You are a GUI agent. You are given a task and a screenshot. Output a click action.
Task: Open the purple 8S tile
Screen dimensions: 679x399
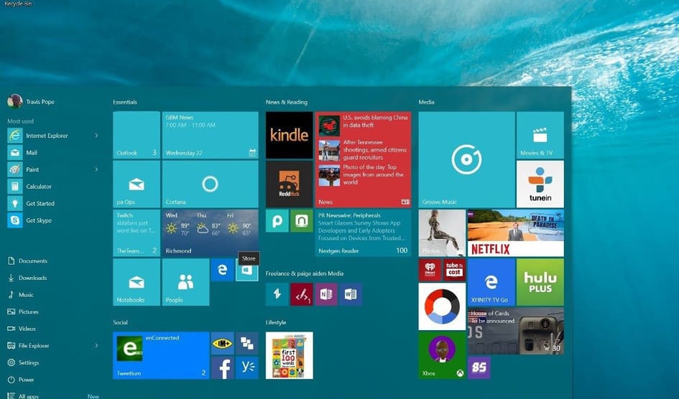(479, 367)
